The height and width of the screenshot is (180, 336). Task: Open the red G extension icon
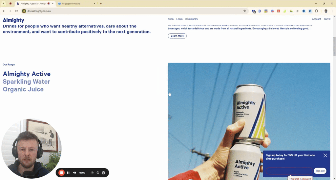click(279, 11)
